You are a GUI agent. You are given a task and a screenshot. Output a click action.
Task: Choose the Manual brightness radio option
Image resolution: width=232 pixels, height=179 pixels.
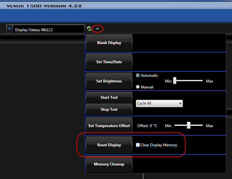(x=138, y=87)
